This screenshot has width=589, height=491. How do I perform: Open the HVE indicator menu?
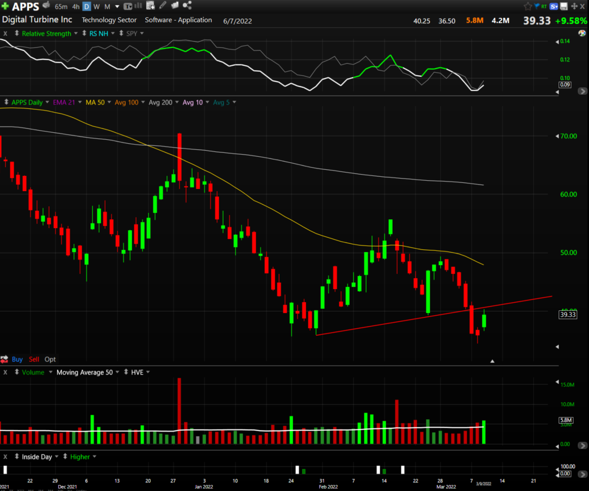click(x=148, y=372)
